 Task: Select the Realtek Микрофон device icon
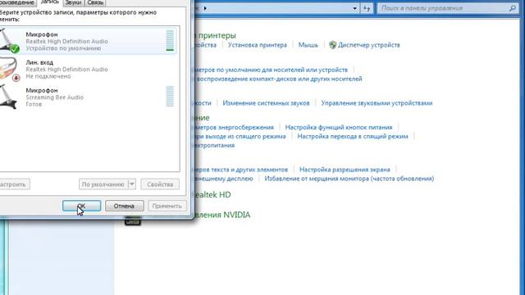coord(9,40)
